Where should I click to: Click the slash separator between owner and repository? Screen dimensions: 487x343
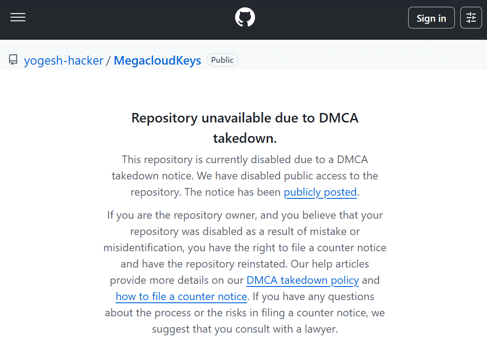(x=108, y=61)
